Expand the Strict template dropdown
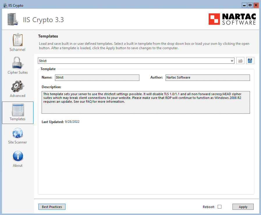 pos(232,61)
